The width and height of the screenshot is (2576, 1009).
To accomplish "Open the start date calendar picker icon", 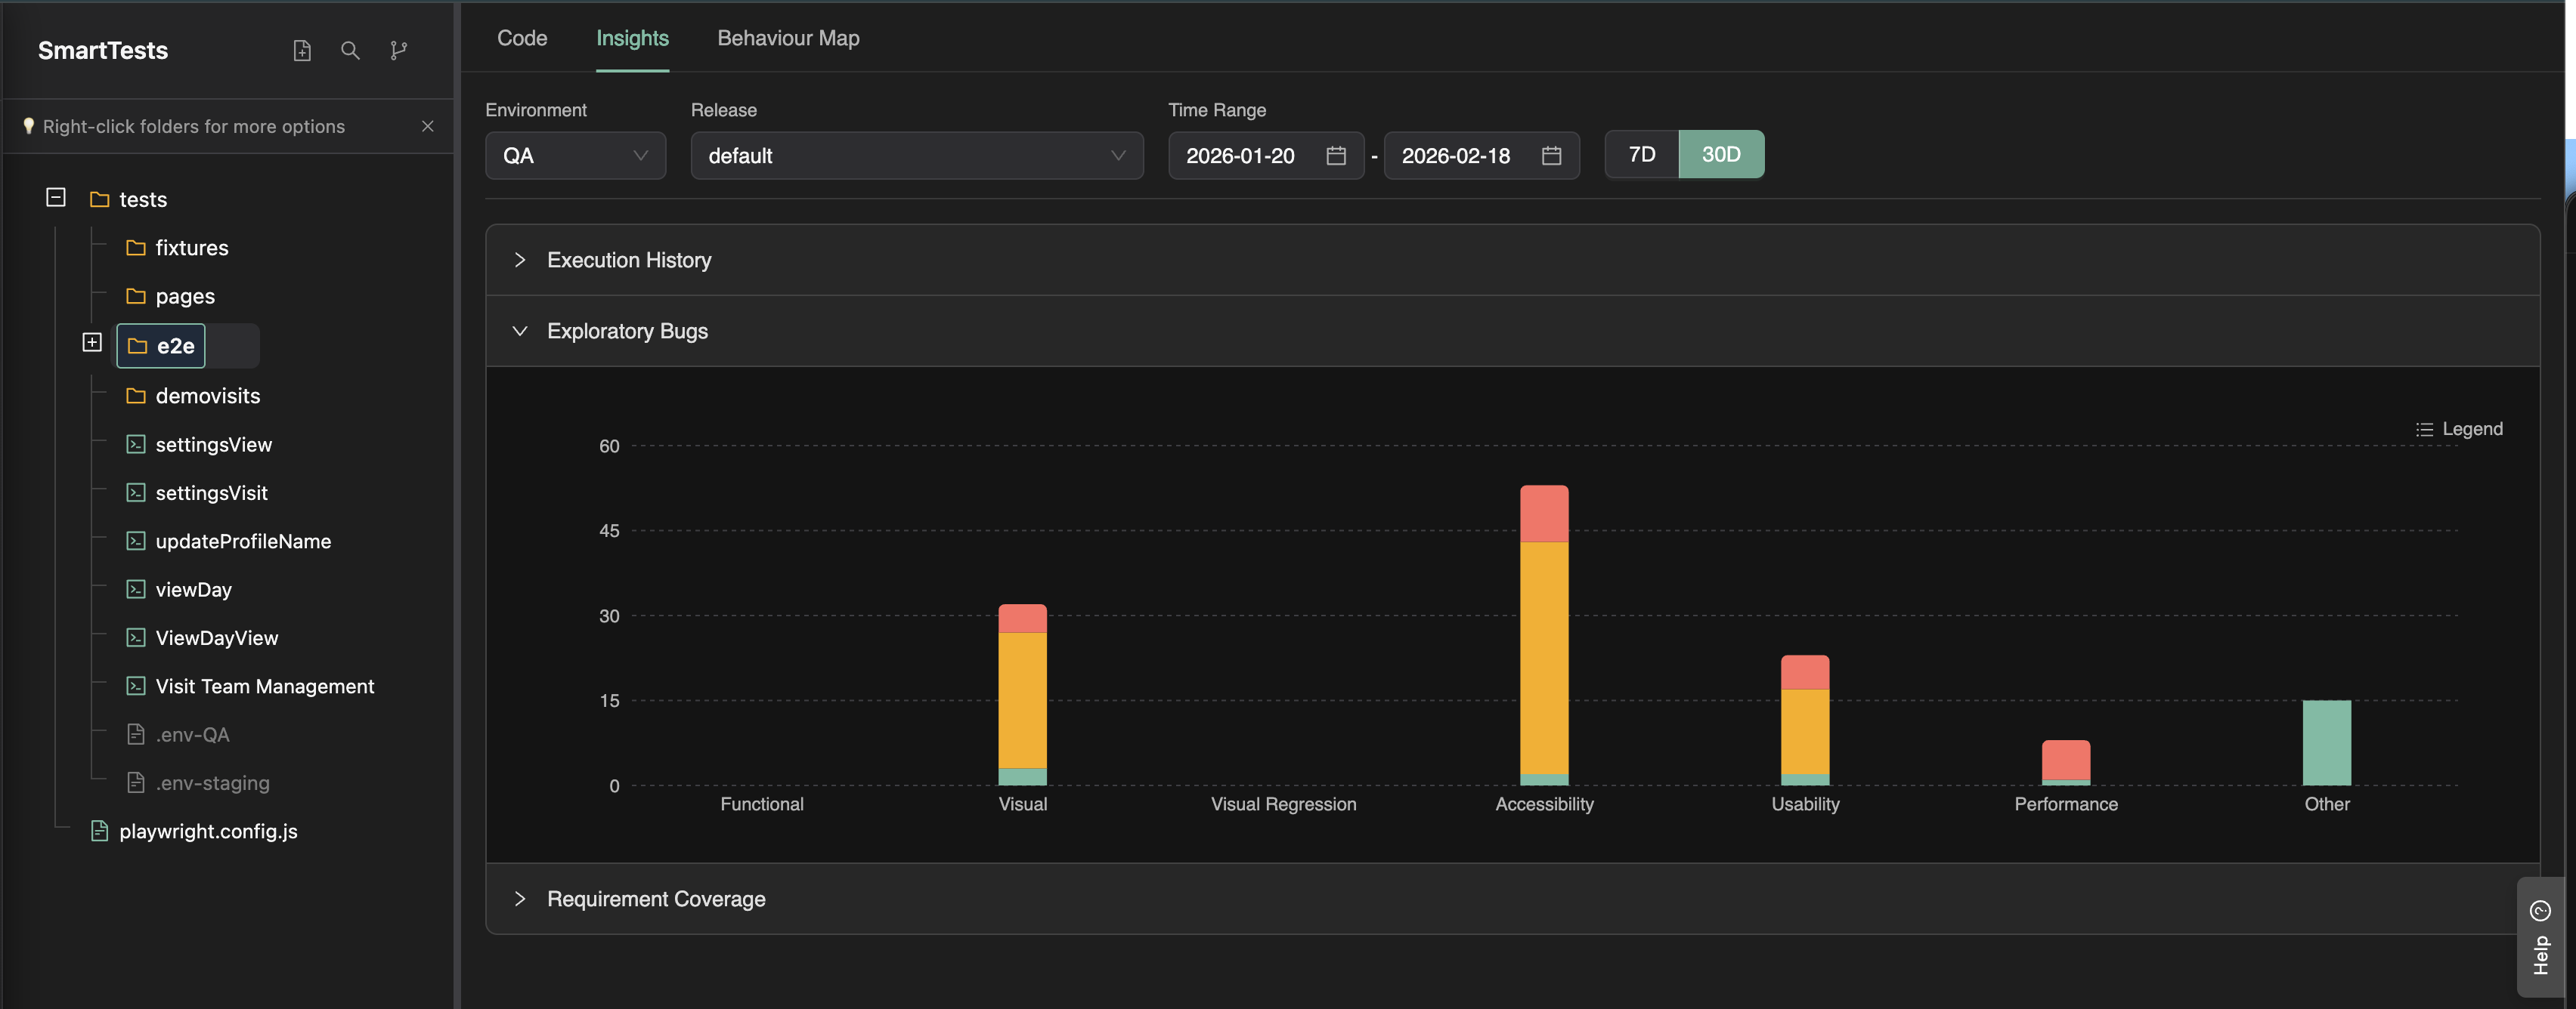I will pyautogui.click(x=1335, y=156).
